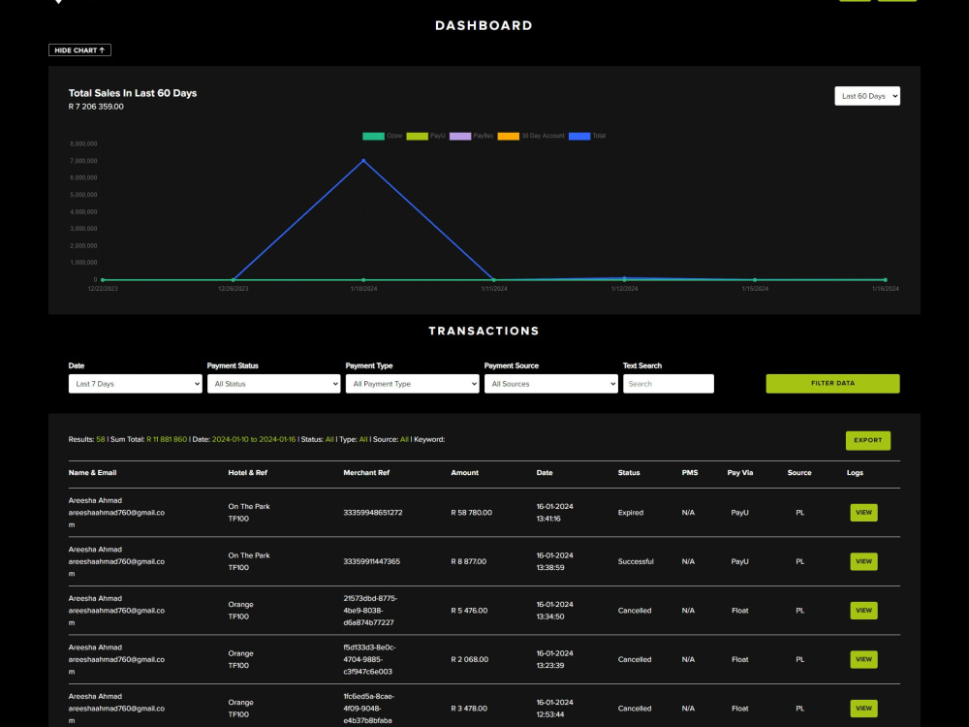Export the transaction results
969x727 pixels.
tap(867, 440)
